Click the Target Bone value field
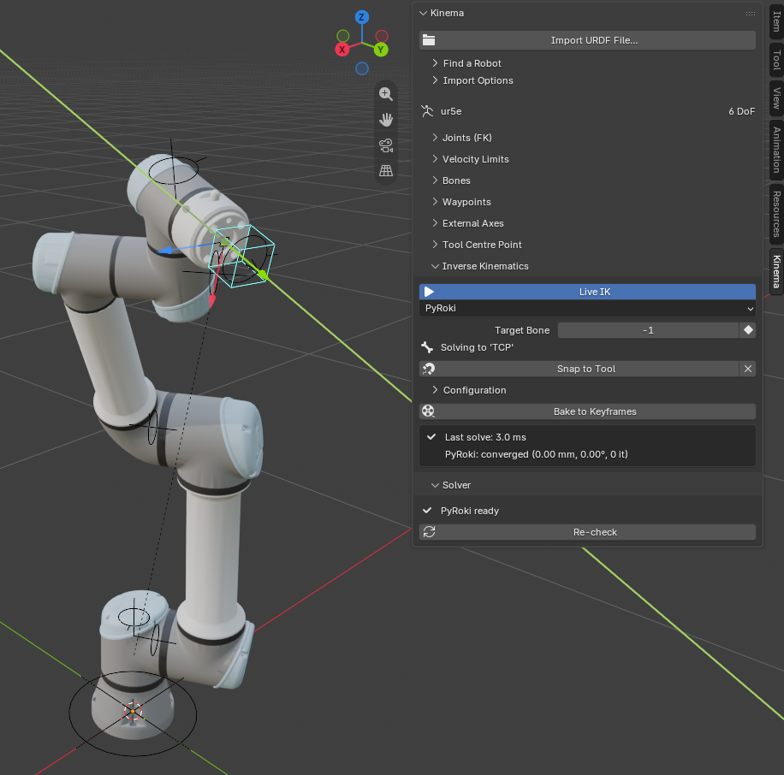 (x=648, y=330)
